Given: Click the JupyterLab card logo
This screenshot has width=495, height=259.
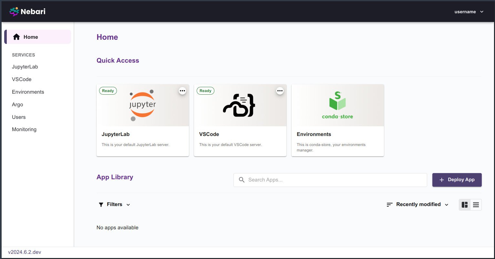Looking at the screenshot, I should point(142,105).
